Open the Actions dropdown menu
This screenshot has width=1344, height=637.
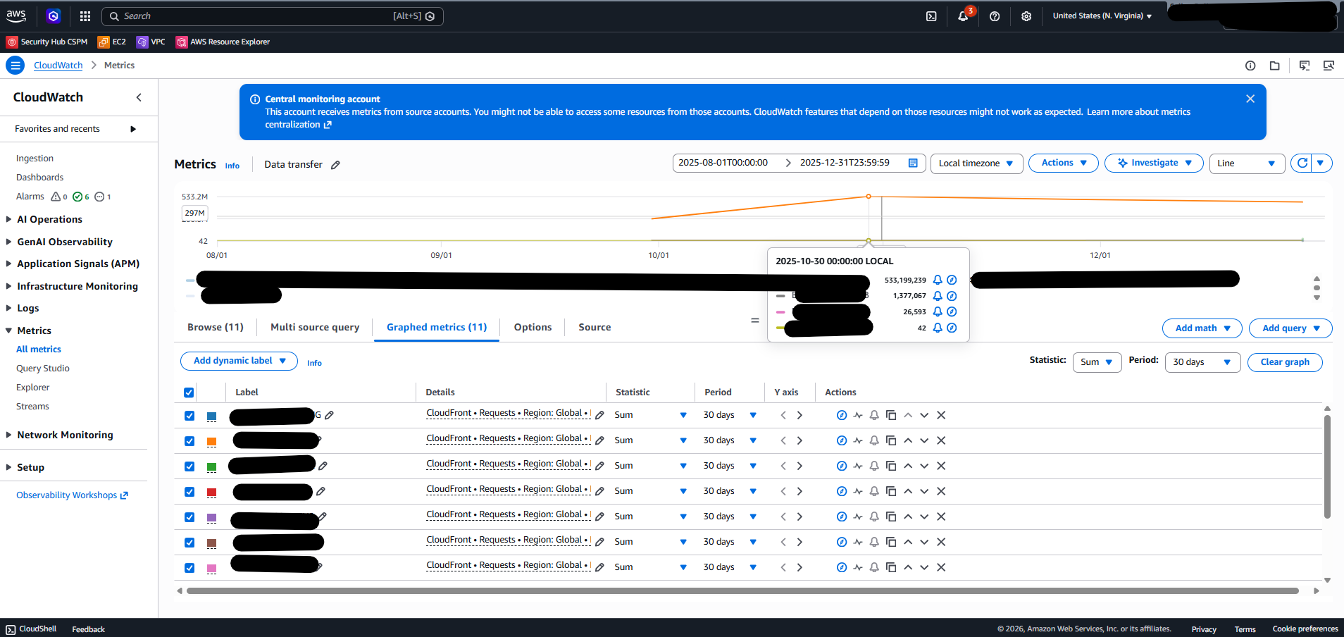click(1064, 163)
